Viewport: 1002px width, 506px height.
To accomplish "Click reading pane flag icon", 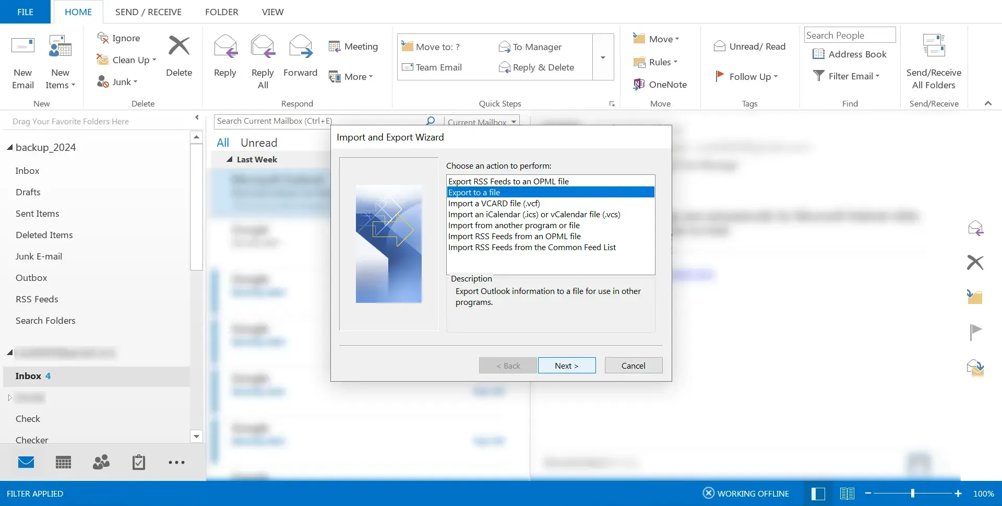I will click(x=975, y=332).
